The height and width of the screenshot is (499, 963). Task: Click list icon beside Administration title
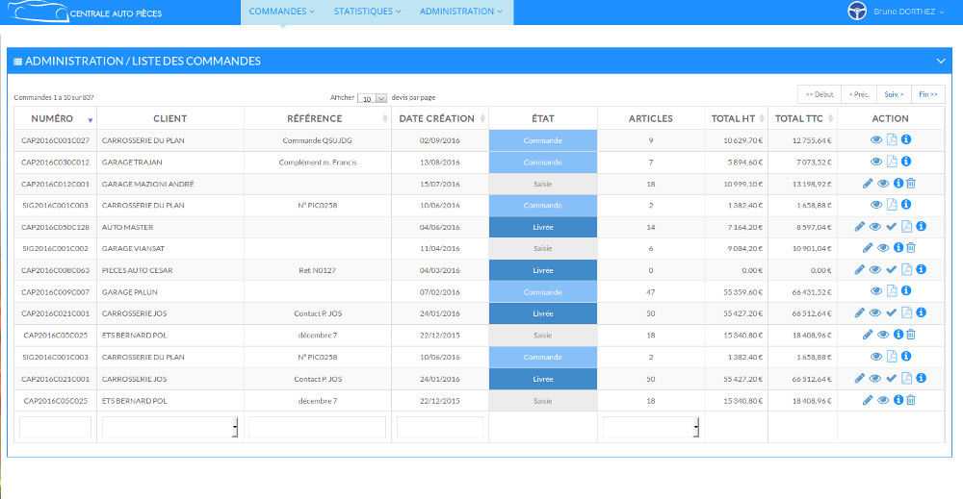click(x=17, y=62)
